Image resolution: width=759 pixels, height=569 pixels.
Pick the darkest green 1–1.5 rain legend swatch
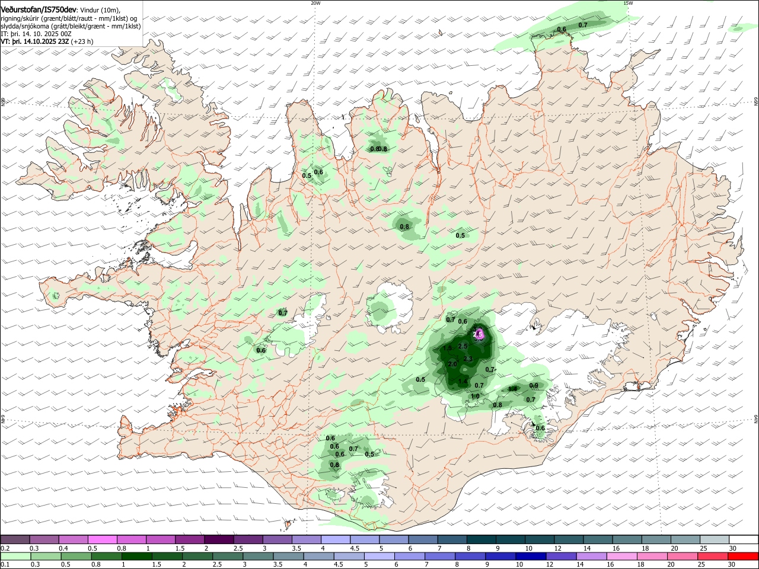pos(137,557)
